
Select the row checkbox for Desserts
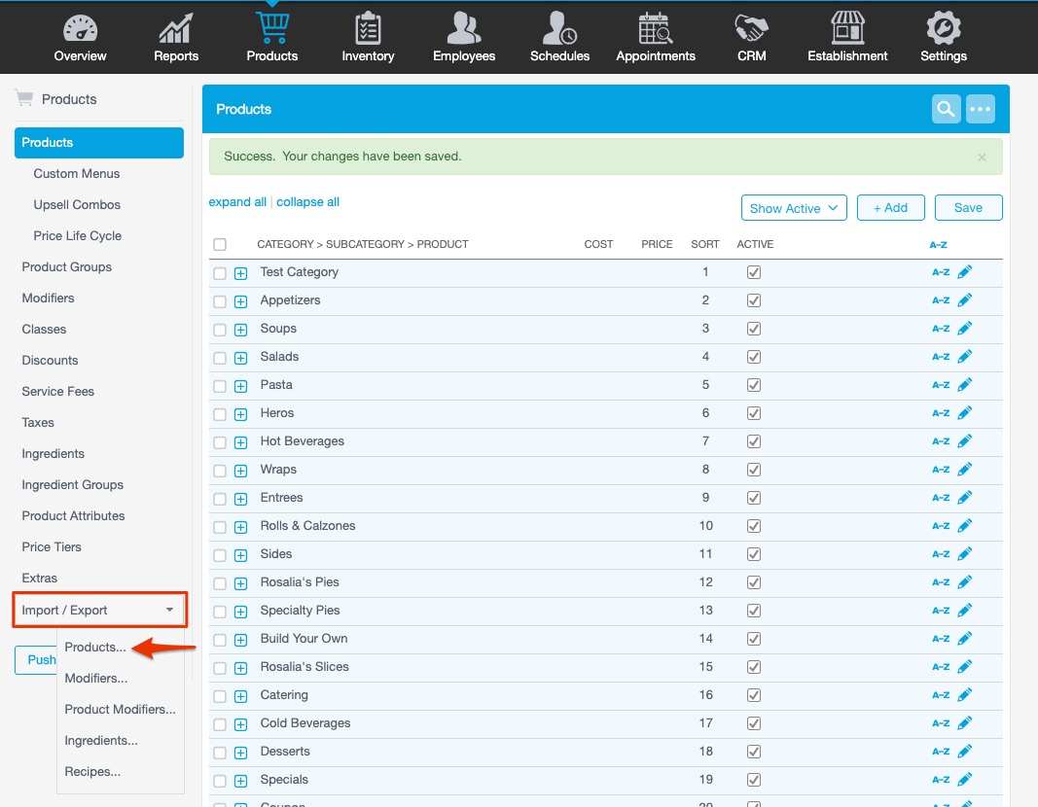coord(220,752)
